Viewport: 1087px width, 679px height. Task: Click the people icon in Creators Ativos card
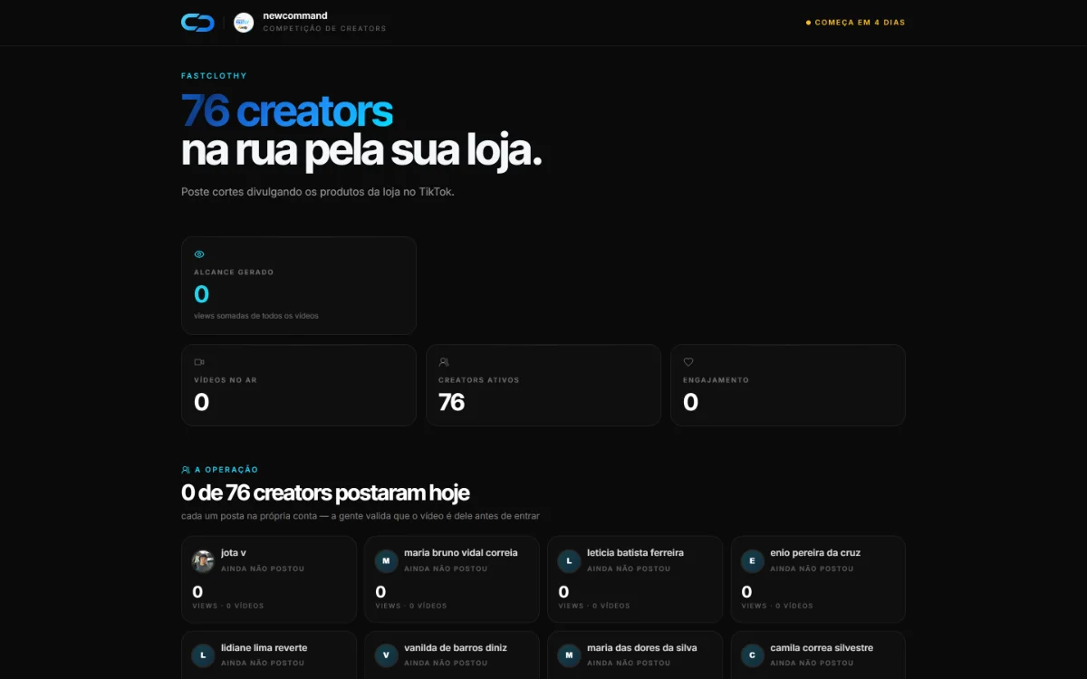tap(444, 362)
